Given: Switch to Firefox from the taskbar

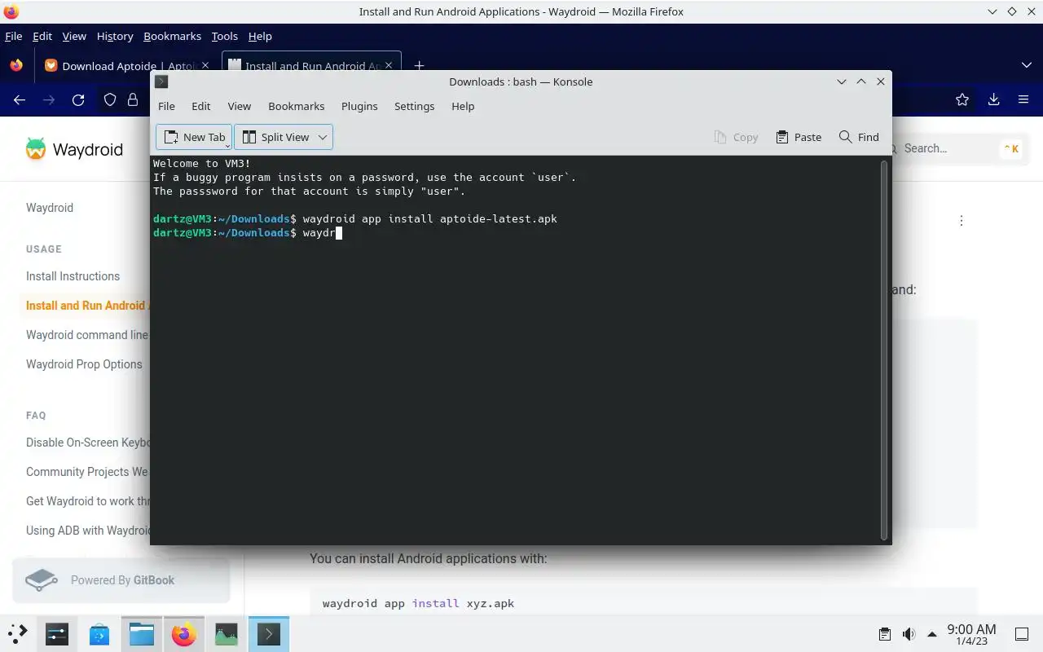Looking at the screenshot, I should tap(184, 634).
